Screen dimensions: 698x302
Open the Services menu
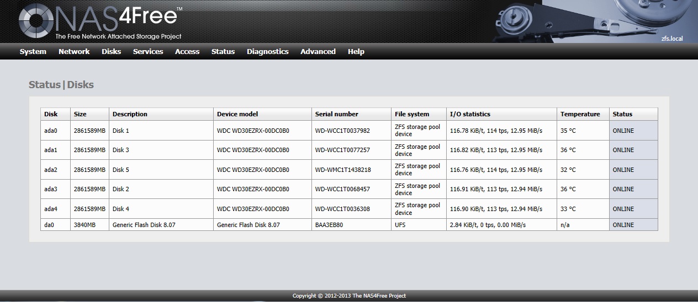tap(148, 51)
